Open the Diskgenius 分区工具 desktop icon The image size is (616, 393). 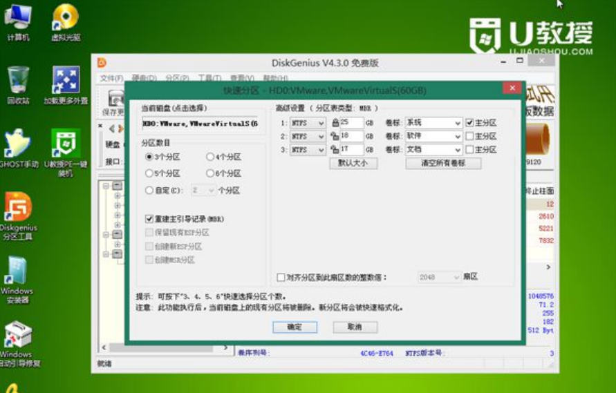18,216
